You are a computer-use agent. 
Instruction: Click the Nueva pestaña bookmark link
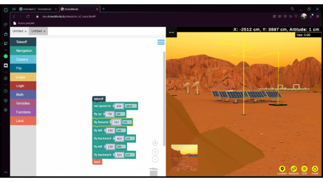point(24,23)
